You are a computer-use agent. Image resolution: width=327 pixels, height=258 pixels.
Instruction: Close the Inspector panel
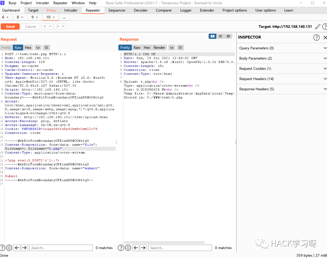325,37
